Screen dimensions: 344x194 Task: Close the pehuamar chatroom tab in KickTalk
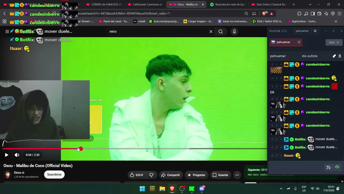pyautogui.click(x=299, y=42)
